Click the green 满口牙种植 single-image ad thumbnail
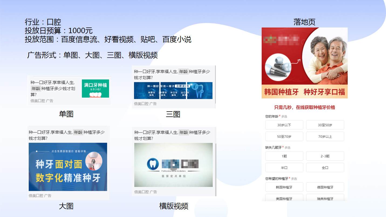Viewport: 386px width, 217px height. (x=95, y=88)
